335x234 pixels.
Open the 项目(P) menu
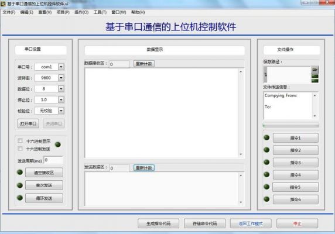click(x=63, y=12)
